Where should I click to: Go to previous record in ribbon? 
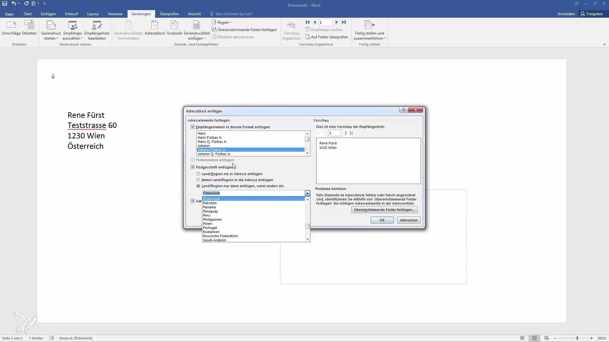315,22
